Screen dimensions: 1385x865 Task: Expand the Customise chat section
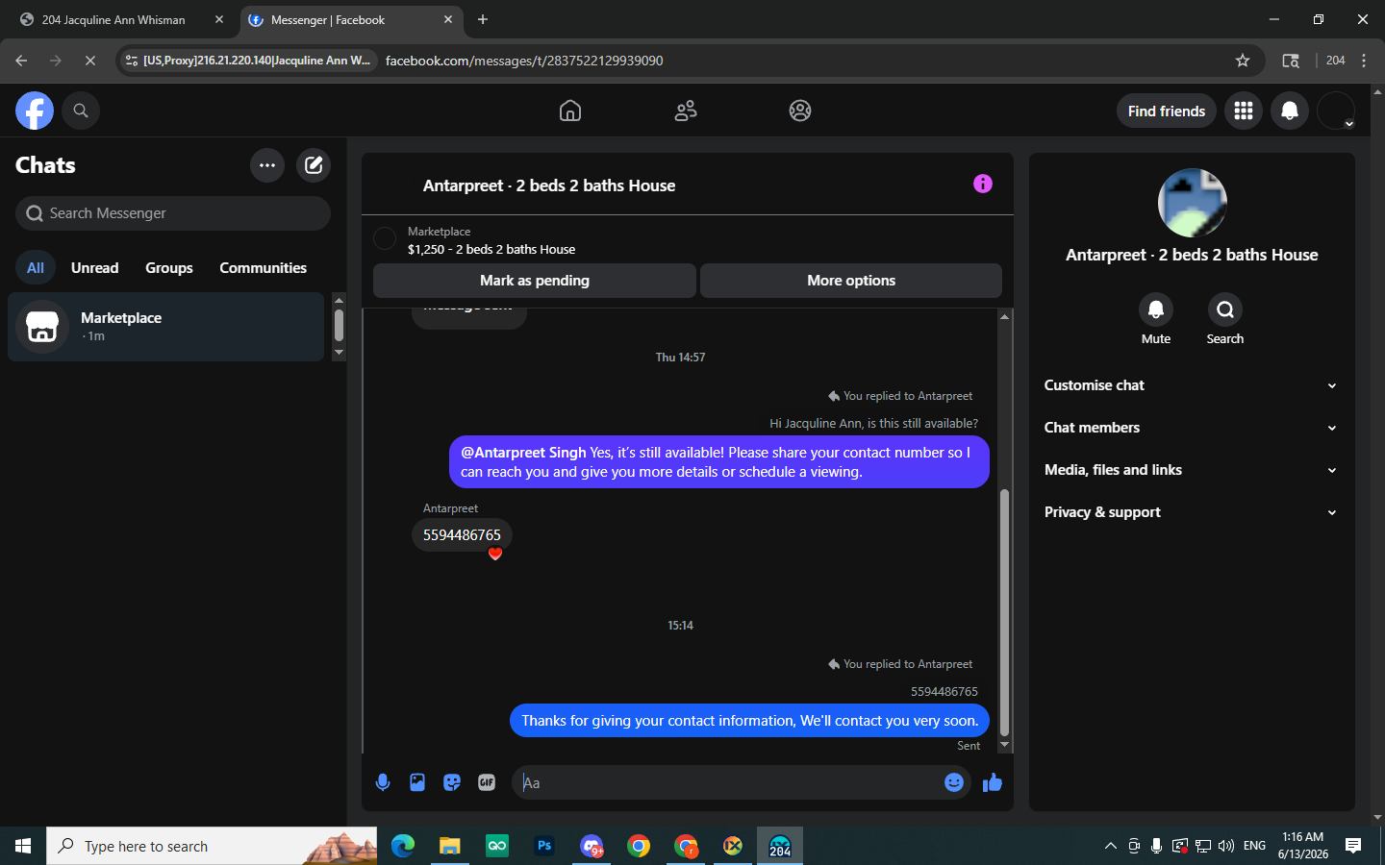(x=1192, y=385)
